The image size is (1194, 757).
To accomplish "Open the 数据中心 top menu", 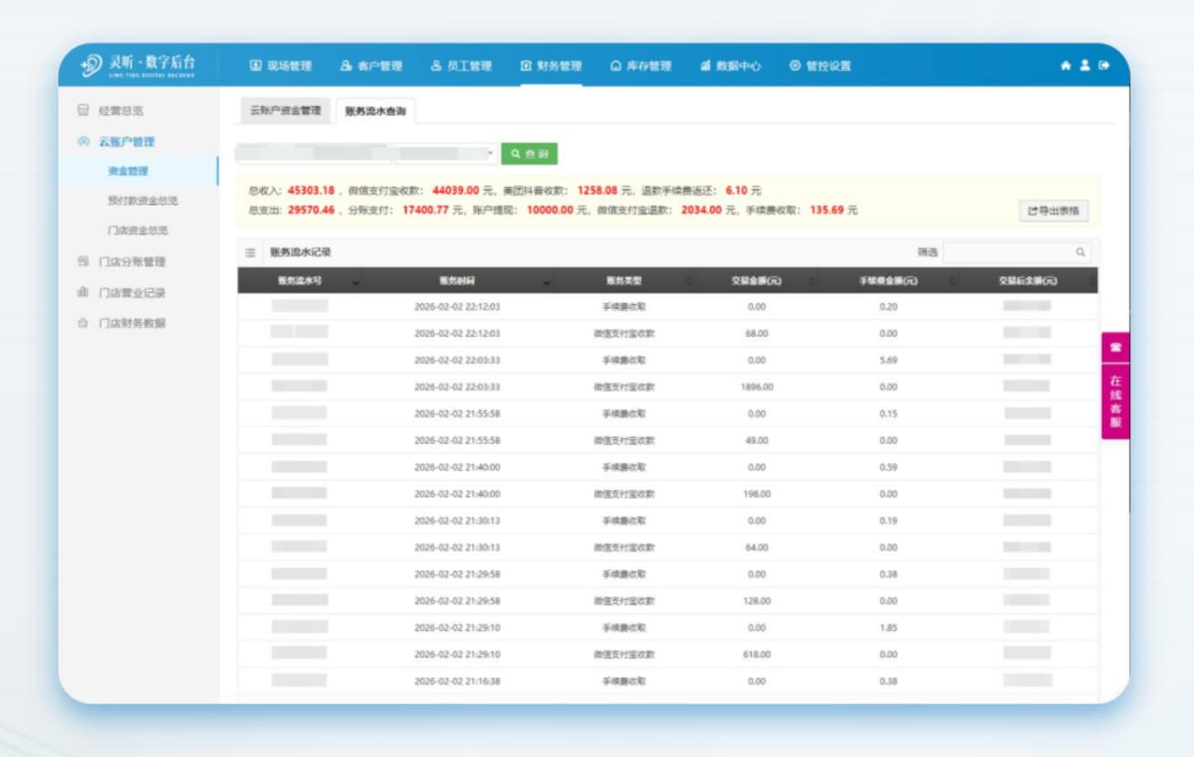I will click(730, 66).
